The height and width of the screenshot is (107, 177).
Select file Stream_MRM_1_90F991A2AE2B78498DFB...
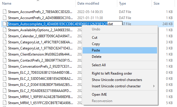click(40, 97)
